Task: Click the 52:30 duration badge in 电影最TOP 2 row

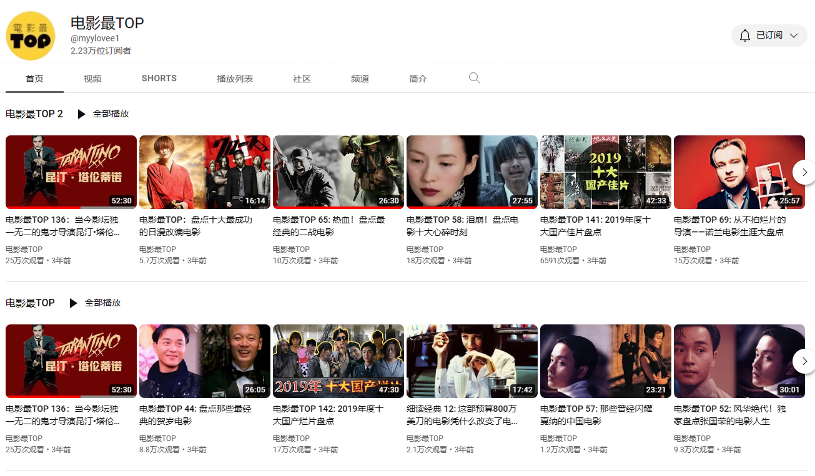Action: pyautogui.click(x=122, y=201)
